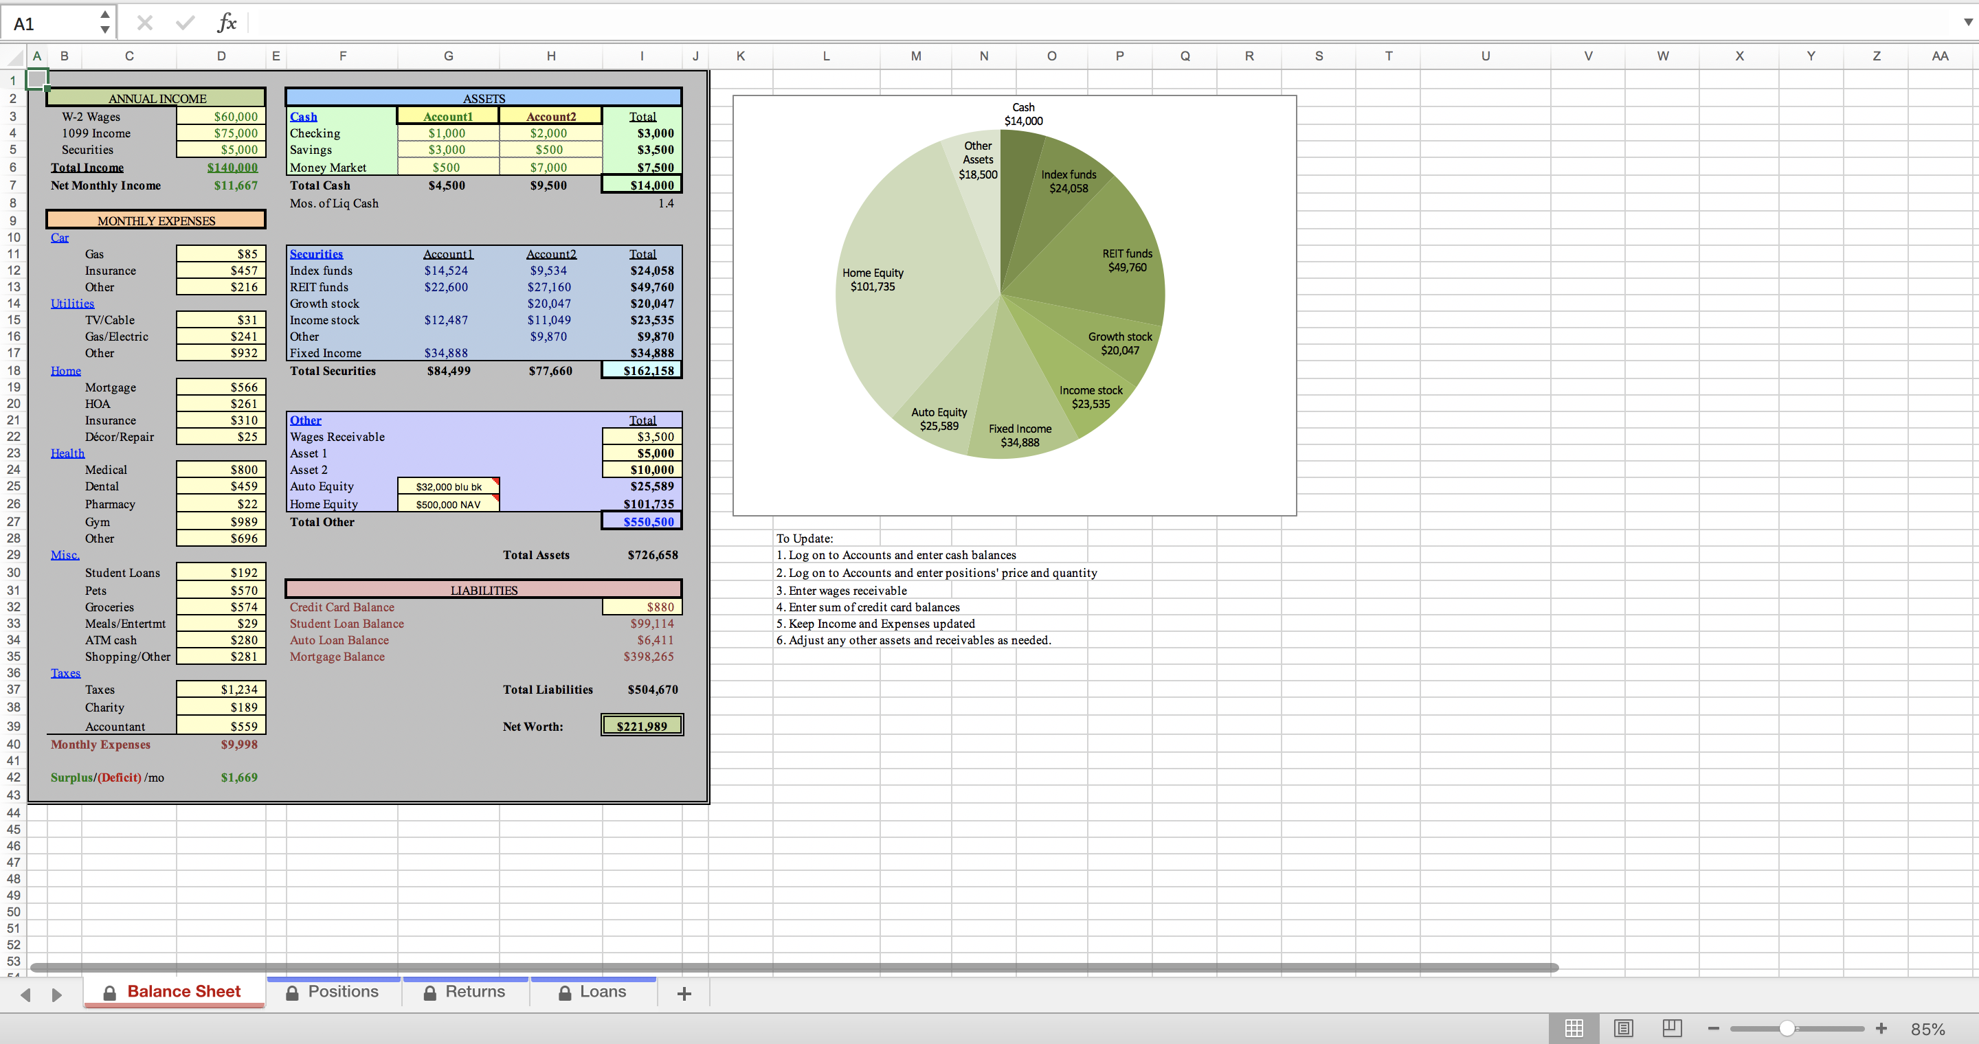Switch to Page Break Preview icon

(1672, 1028)
